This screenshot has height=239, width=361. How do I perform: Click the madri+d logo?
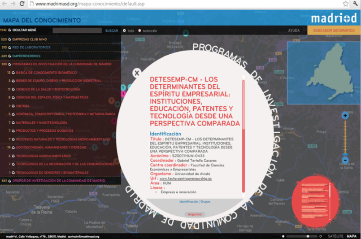[x=334, y=18]
